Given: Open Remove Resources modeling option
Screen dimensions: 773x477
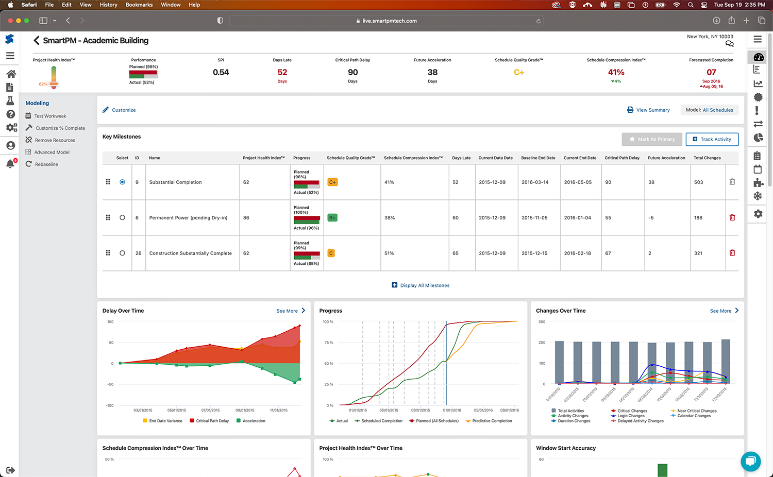Looking at the screenshot, I should coord(50,140).
